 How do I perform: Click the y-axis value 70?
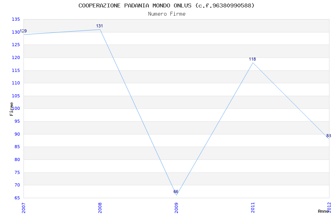(17, 185)
